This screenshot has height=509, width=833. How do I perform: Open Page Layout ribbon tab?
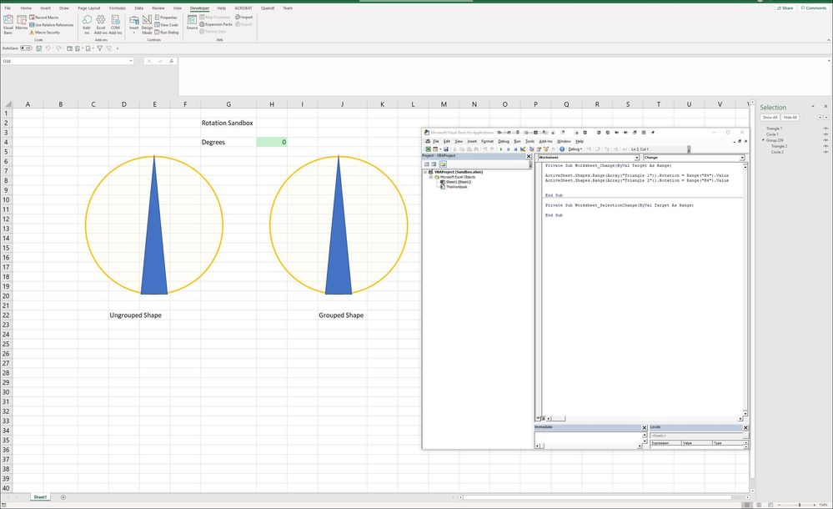click(x=88, y=8)
